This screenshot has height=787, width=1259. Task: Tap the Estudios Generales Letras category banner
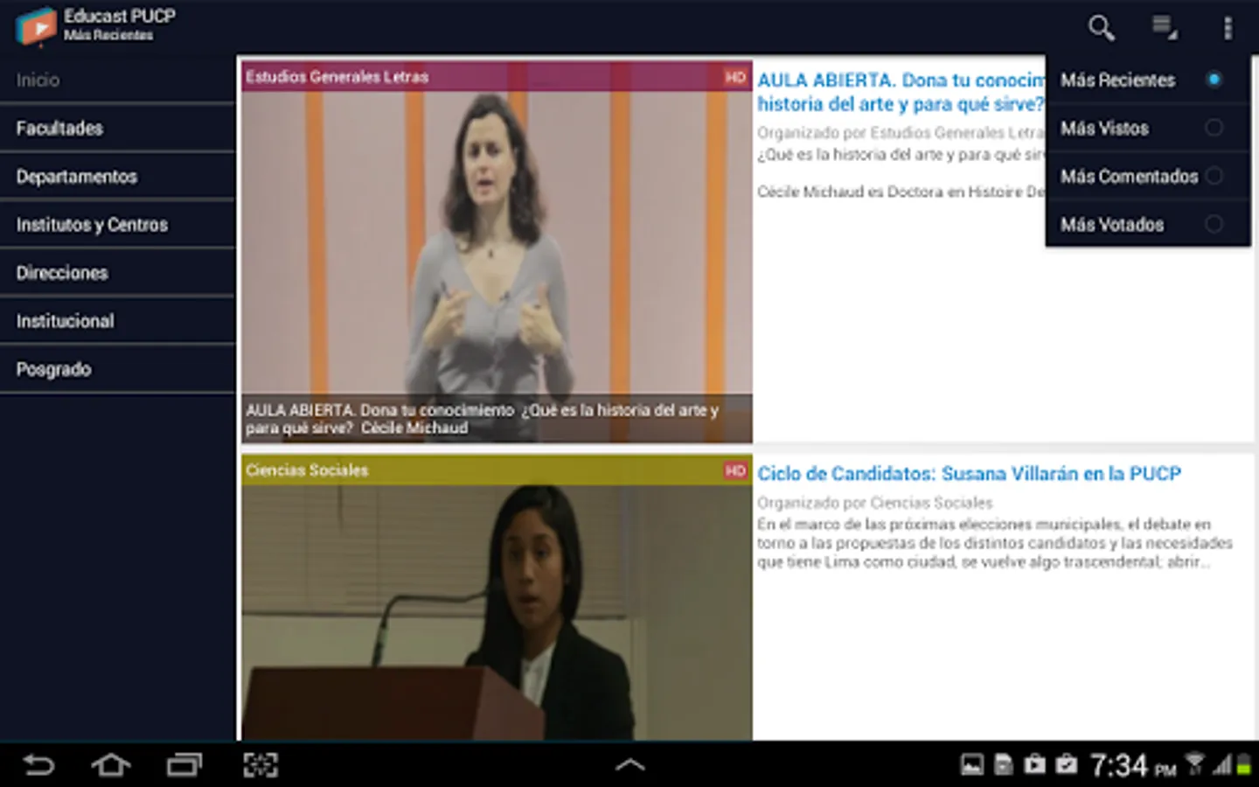click(497, 77)
